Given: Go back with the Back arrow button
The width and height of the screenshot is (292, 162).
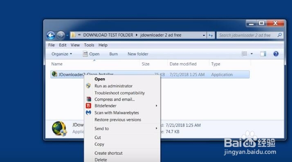Looking at the screenshot, I should click(x=51, y=35).
